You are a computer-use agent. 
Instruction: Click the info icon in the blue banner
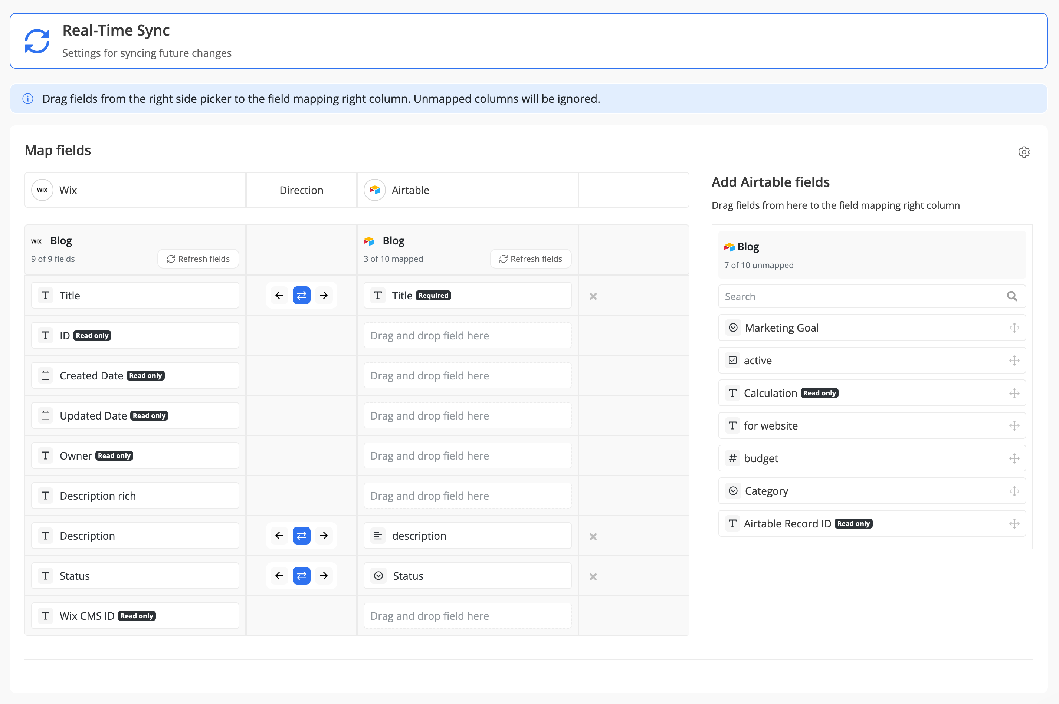point(28,99)
